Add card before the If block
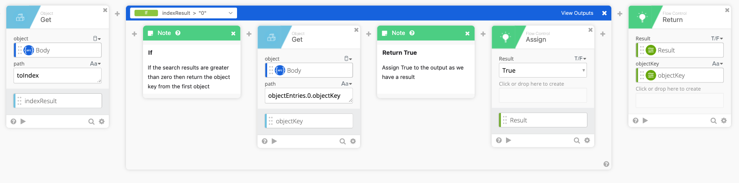This screenshot has width=739, height=183. [117, 14]
